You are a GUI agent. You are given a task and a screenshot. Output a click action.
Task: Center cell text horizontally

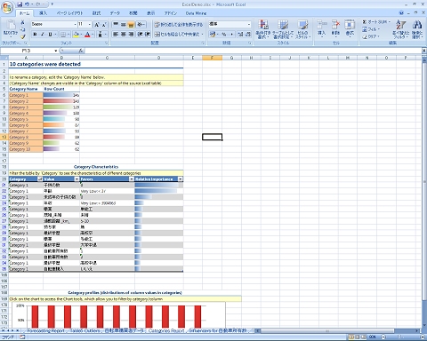tap(124, 35)
